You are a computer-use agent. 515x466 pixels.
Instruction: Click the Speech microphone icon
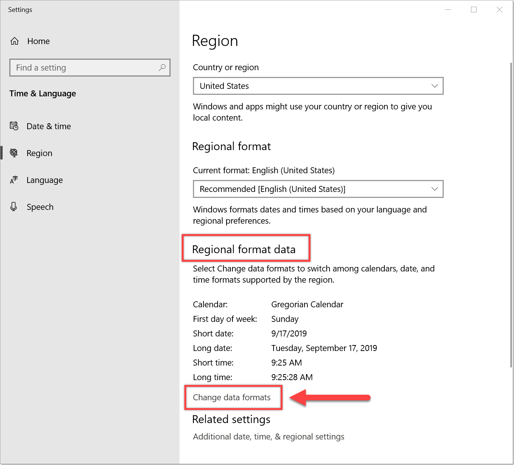tap(14, 206)
